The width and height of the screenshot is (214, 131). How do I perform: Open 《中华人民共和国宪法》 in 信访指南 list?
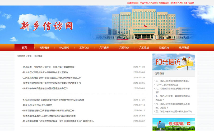click(166, 85)
